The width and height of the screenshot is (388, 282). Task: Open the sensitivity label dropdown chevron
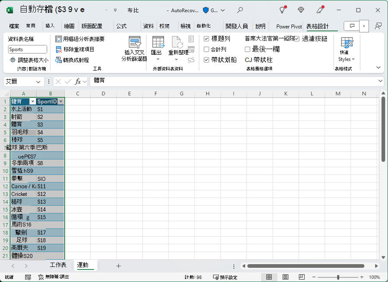[x=223, y=10]
